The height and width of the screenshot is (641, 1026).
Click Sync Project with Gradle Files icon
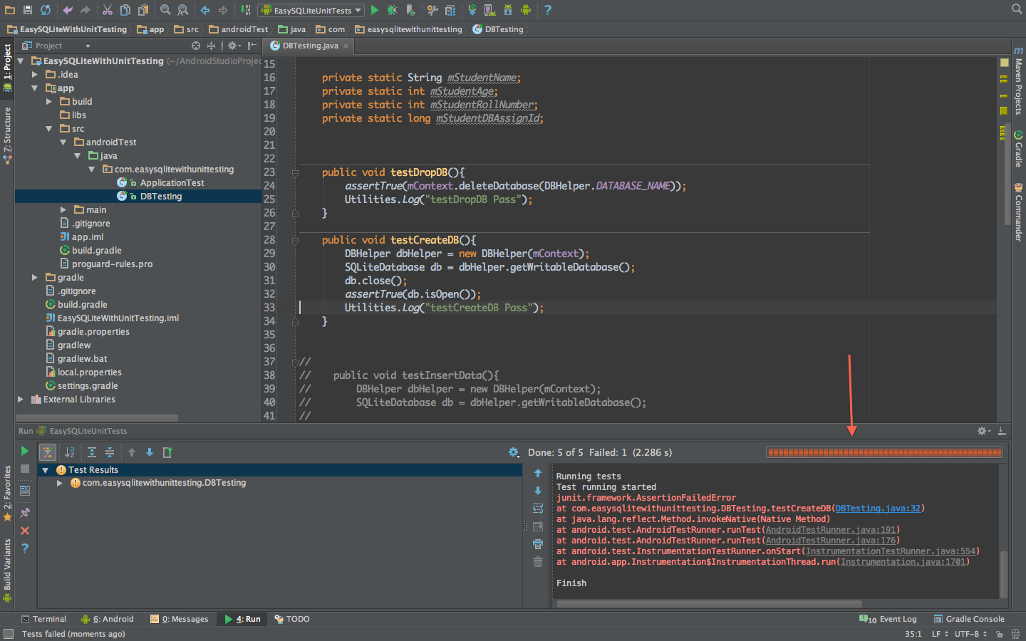tap(472, 10)
